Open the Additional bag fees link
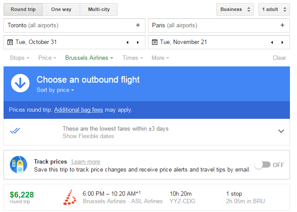Viewport: 297px width, 212px height. point(78,110)
